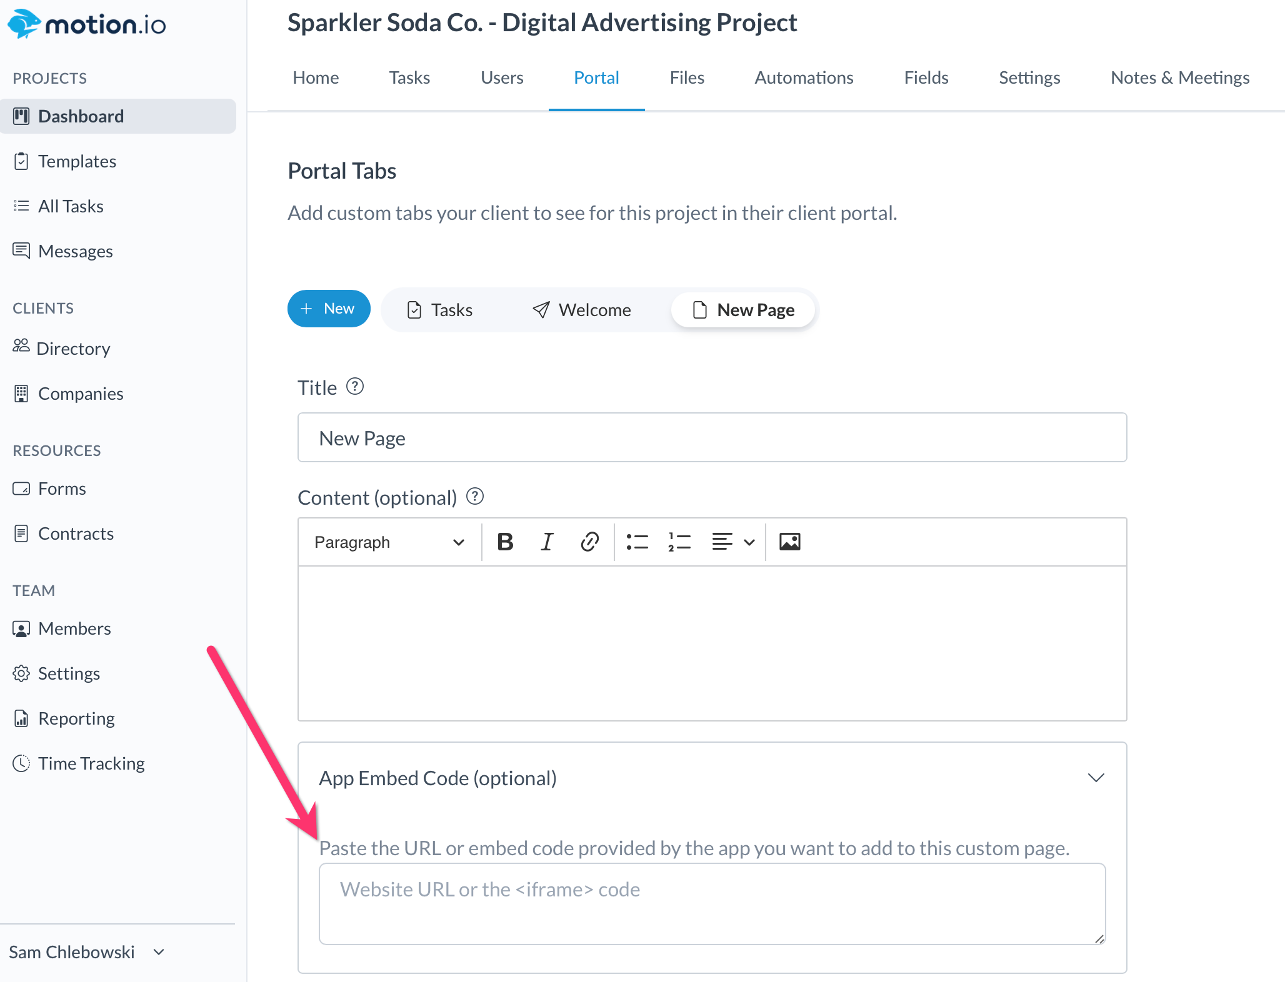Create a numbered list
The image size is (1285, 982).
[679, 542]
